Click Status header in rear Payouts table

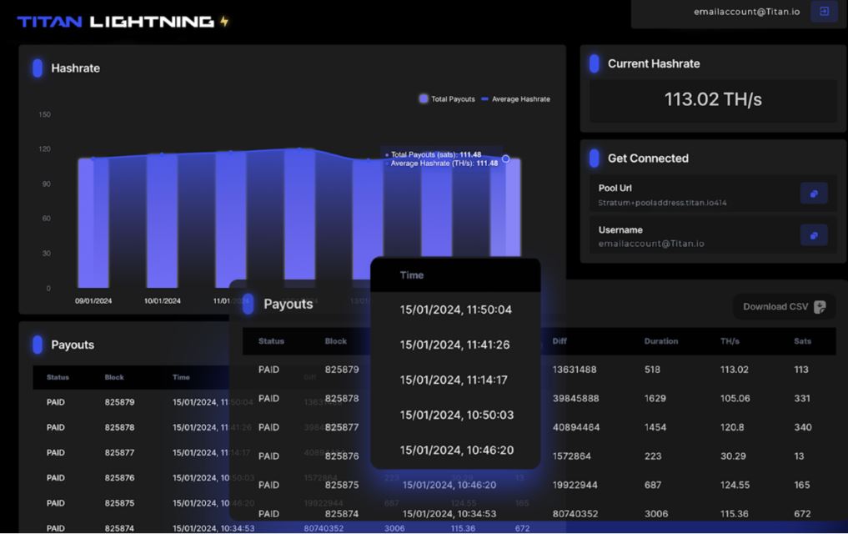(58, 377)
